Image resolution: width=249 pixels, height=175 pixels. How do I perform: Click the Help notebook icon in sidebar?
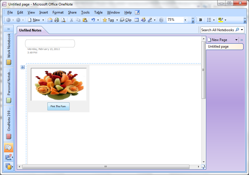point(9,157)
